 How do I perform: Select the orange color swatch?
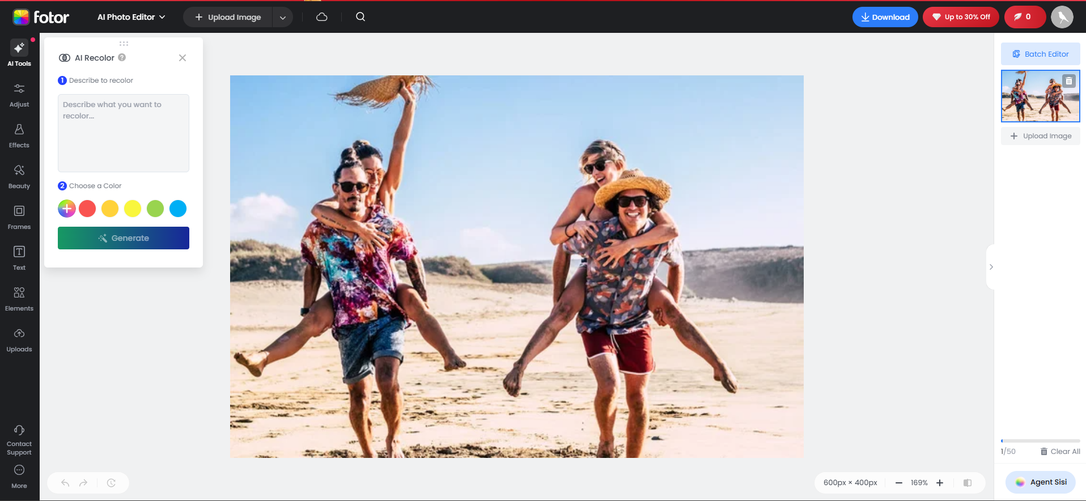coord(110,209)
